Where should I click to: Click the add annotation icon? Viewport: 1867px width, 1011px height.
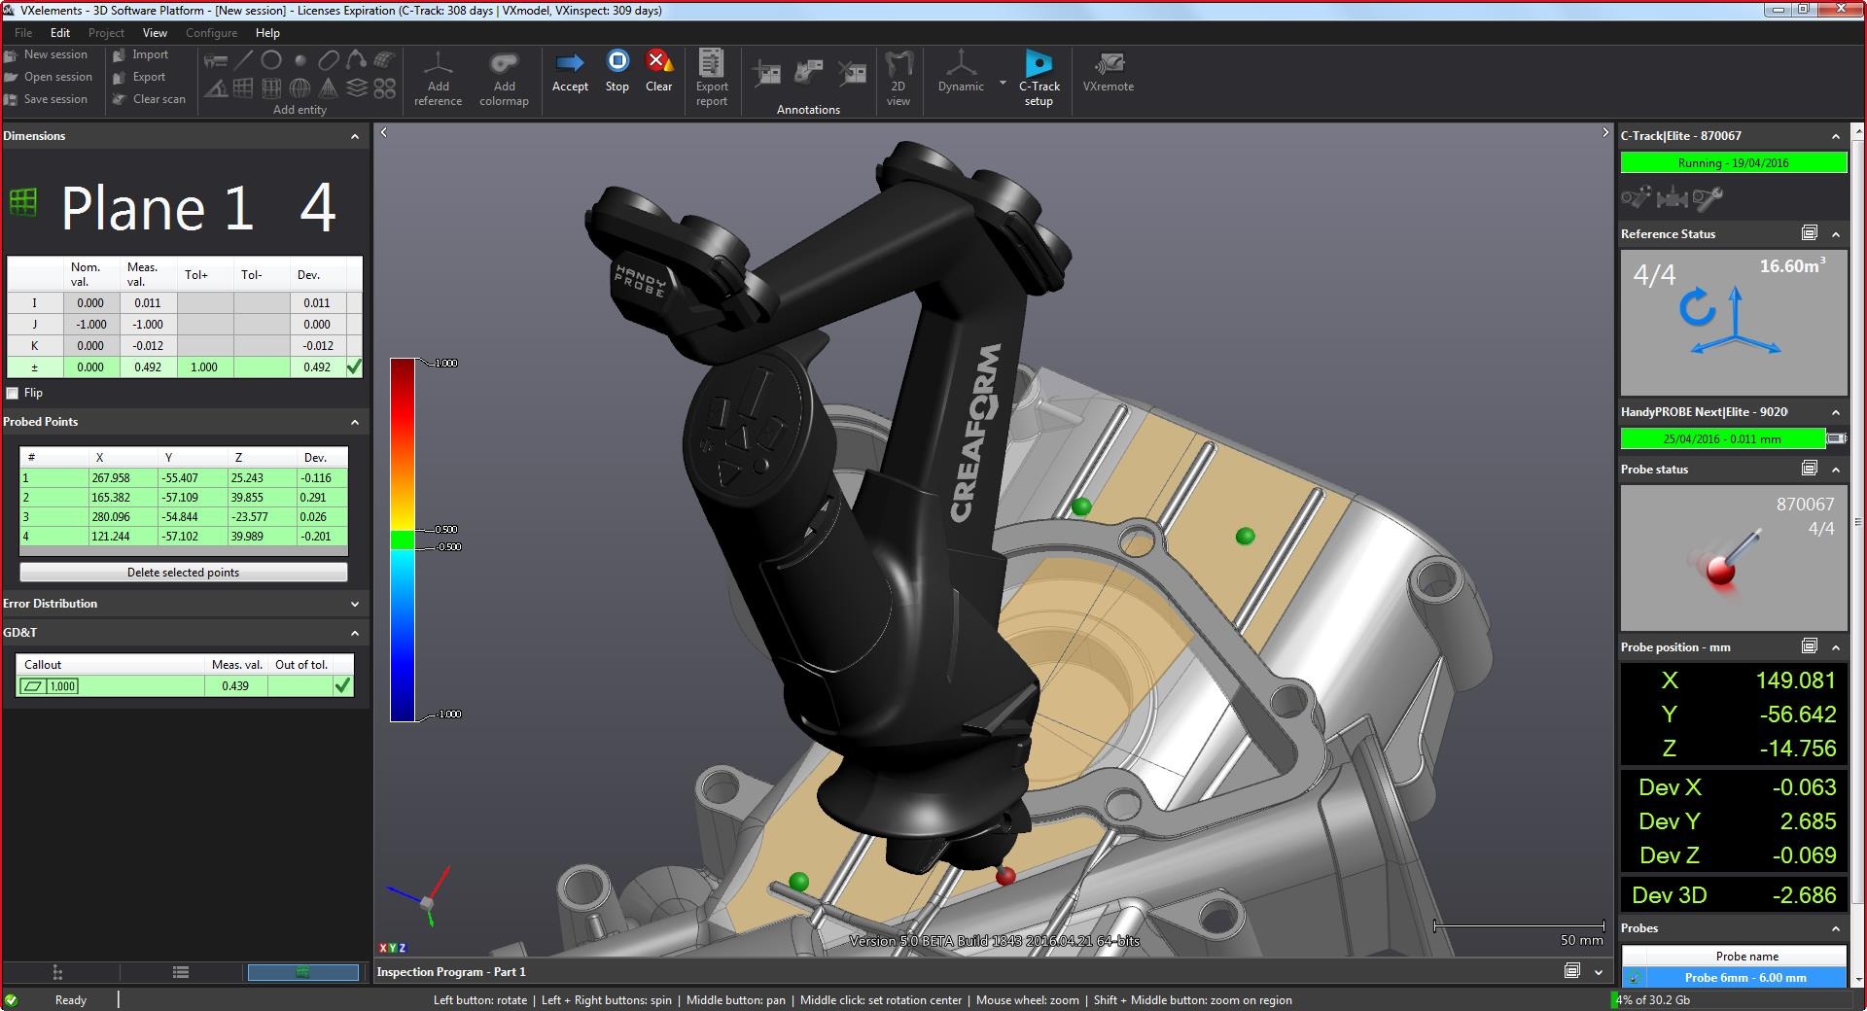pyautogui.click(x=767, y=73)
